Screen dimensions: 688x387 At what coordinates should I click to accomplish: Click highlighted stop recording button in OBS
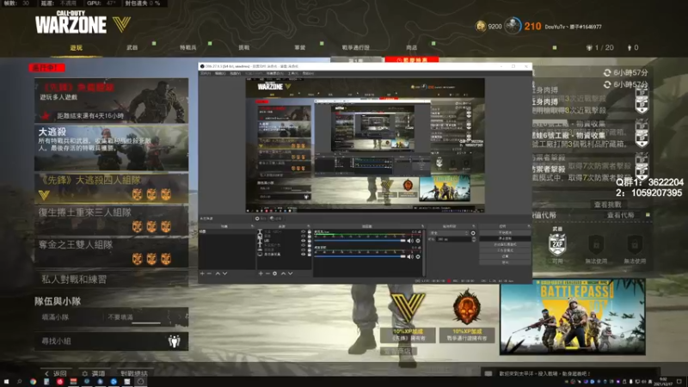[x=505, y=238]
